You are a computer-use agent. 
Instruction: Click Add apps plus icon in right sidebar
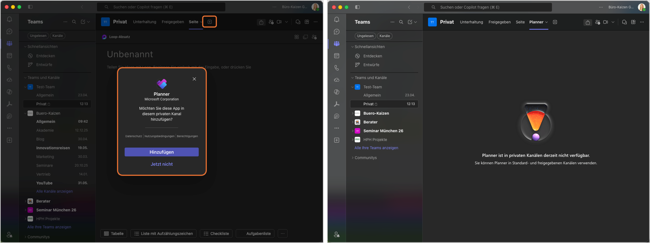pyautogui.click(x=337, y=140)
